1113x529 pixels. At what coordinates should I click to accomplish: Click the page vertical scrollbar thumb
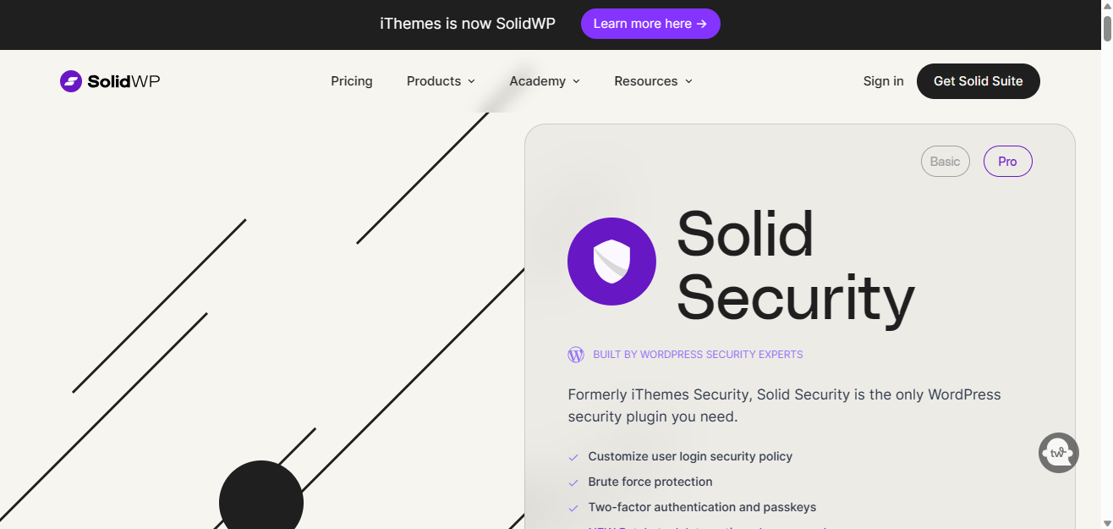click(x=1106, y=27)
